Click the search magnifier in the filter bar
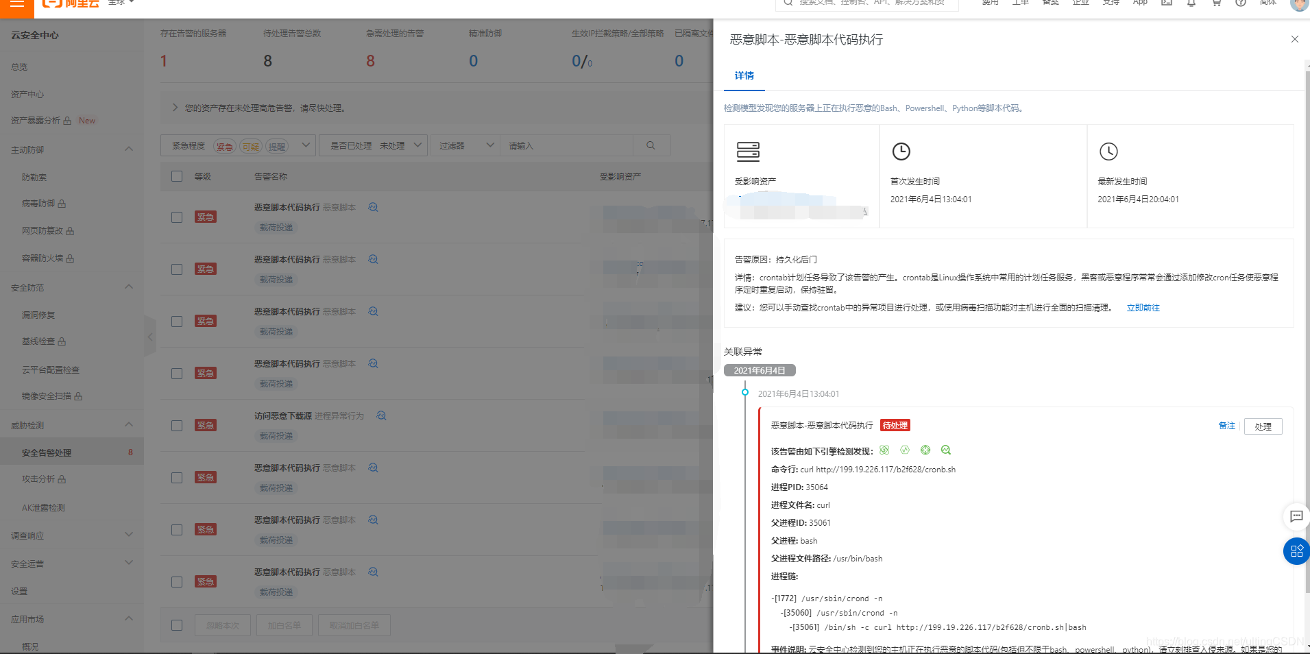 (x=651, y=145)
